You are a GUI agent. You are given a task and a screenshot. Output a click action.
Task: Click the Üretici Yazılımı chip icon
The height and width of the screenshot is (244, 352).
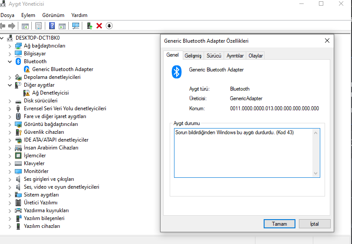18,203
